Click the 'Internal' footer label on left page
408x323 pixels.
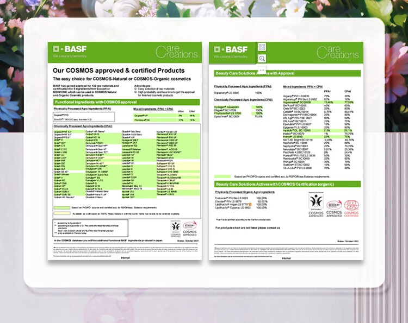125,258
